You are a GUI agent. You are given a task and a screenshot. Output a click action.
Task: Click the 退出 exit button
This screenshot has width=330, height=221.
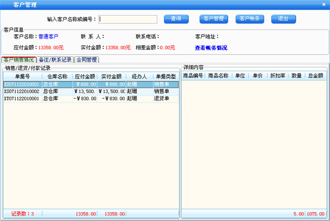click(x=283, y=19)
